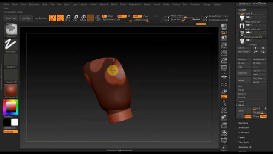
Task: Select the Move gizmo tool
Action: tap(68, 18)
